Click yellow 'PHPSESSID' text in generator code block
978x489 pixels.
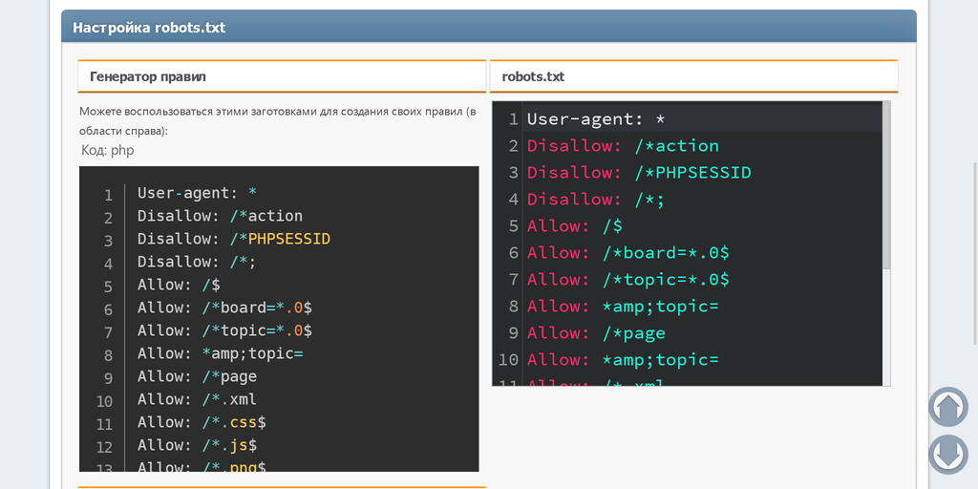[x=288, y=239]
